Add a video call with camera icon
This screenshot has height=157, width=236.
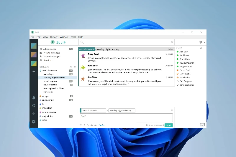click(92, 125)
